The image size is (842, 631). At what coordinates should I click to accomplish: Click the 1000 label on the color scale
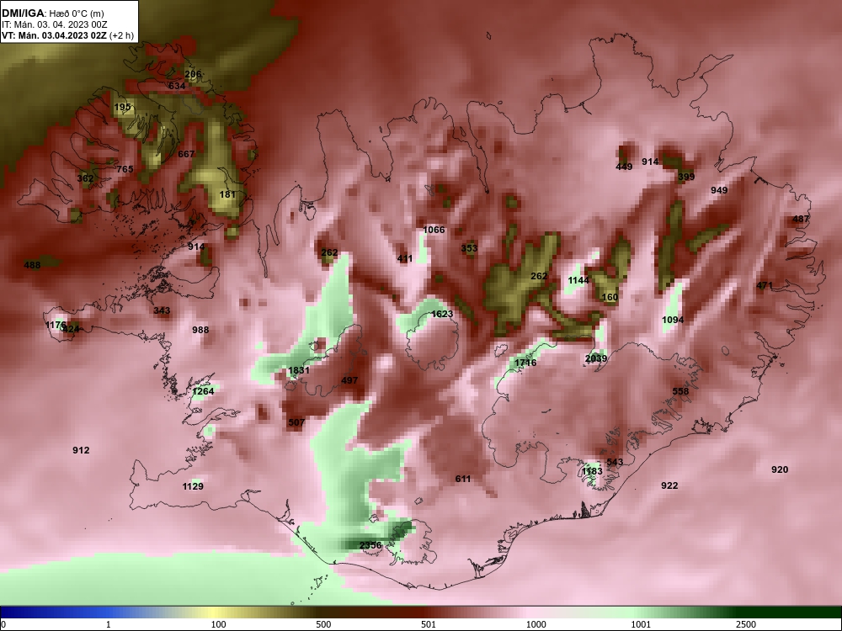click(536, 624)
